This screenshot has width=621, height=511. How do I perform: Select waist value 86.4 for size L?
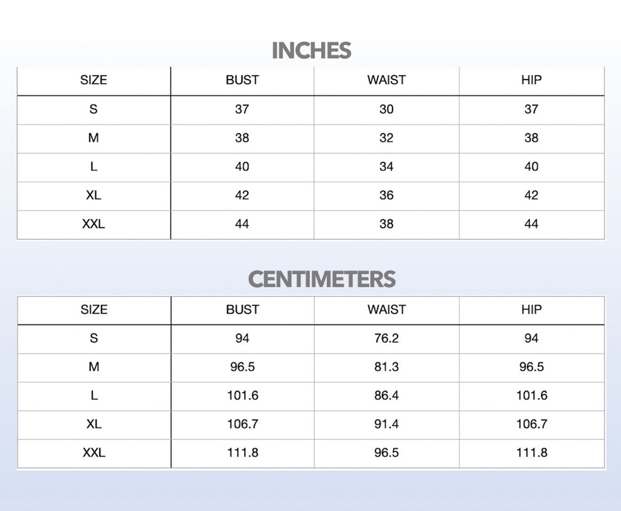(x=386, y=396)
